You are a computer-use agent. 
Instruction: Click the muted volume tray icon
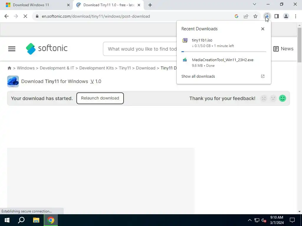264,220
